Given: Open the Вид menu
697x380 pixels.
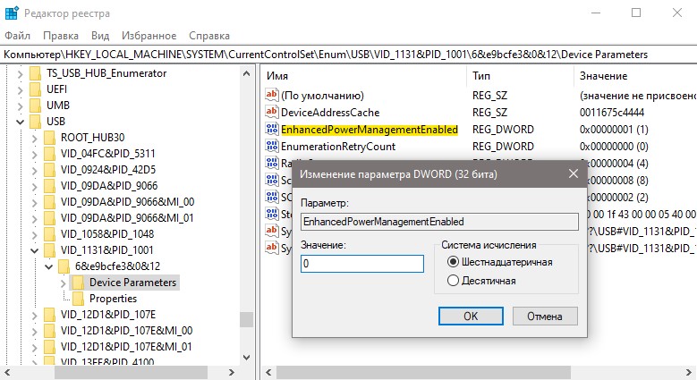Looking at the screenshot, I should coord(100,36).
